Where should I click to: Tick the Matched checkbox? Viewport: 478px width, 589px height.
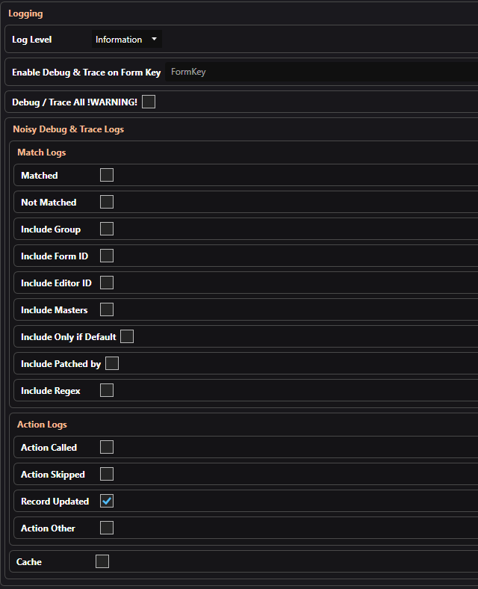[x=107, y=175]
